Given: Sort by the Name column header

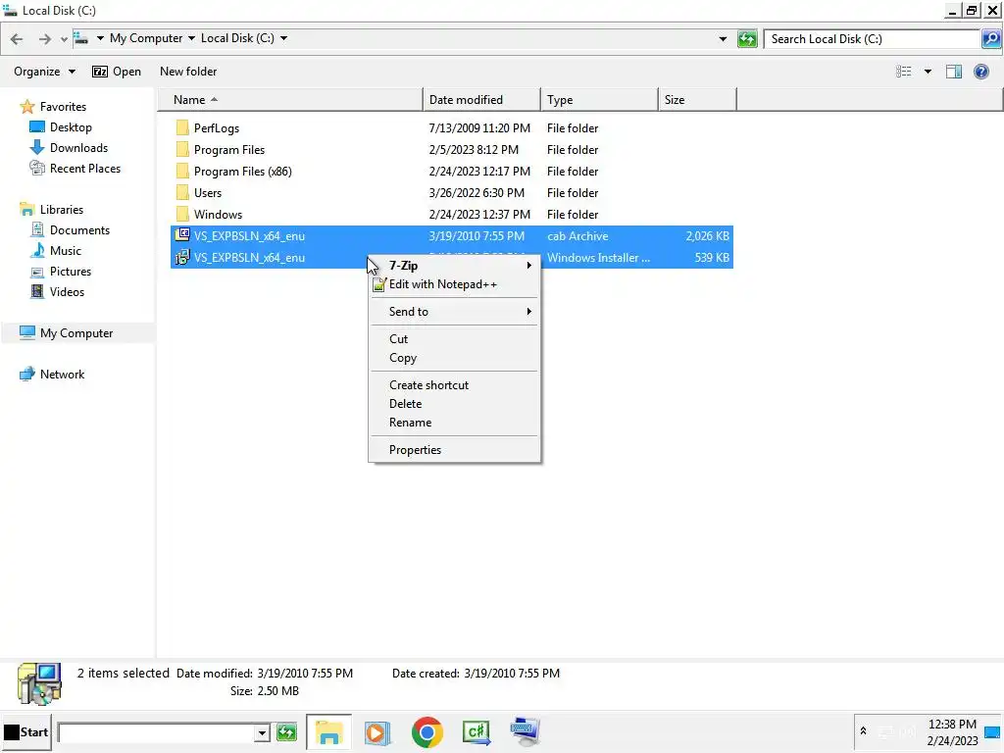Looking at the screenshot, I should 291,100.
